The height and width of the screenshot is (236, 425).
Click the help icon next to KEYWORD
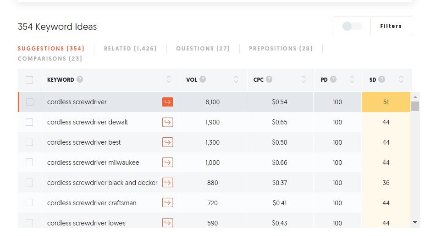coord(80,79)
